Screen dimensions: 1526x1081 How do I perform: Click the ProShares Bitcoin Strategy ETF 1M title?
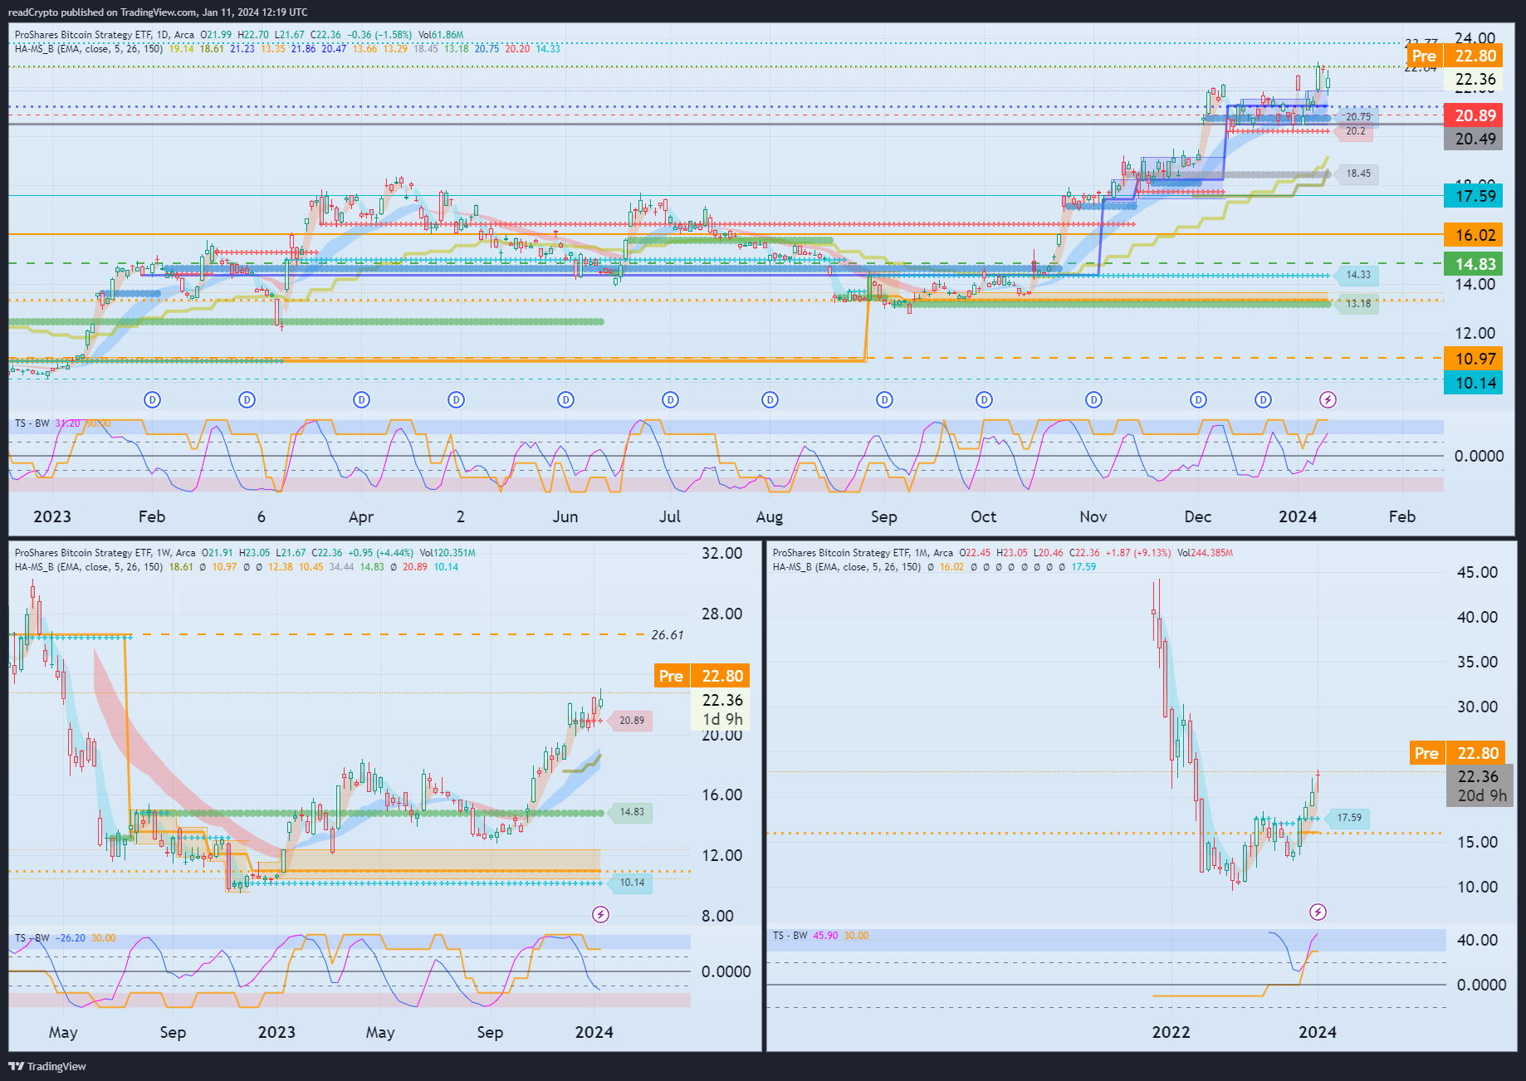[x=863, y=553]
